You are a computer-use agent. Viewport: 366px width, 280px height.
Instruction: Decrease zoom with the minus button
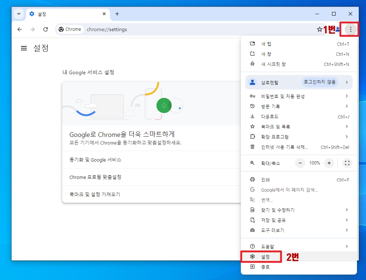point(300,163)
